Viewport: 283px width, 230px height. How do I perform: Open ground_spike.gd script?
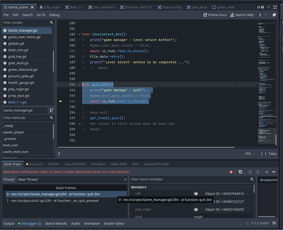(x=27, y=76)
